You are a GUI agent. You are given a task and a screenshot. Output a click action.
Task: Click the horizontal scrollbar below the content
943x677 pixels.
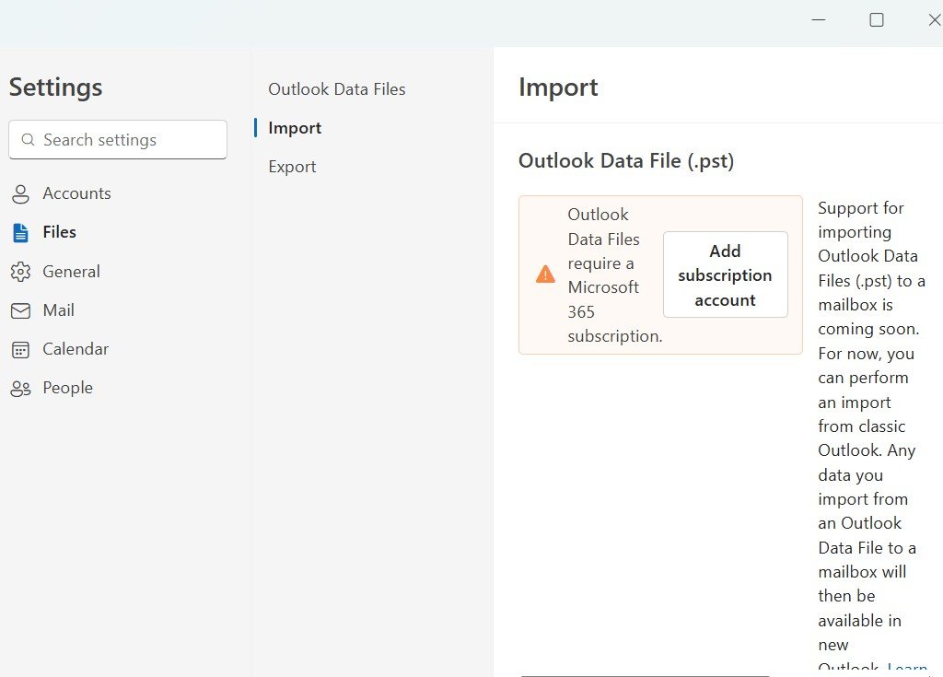pos(645,673)
